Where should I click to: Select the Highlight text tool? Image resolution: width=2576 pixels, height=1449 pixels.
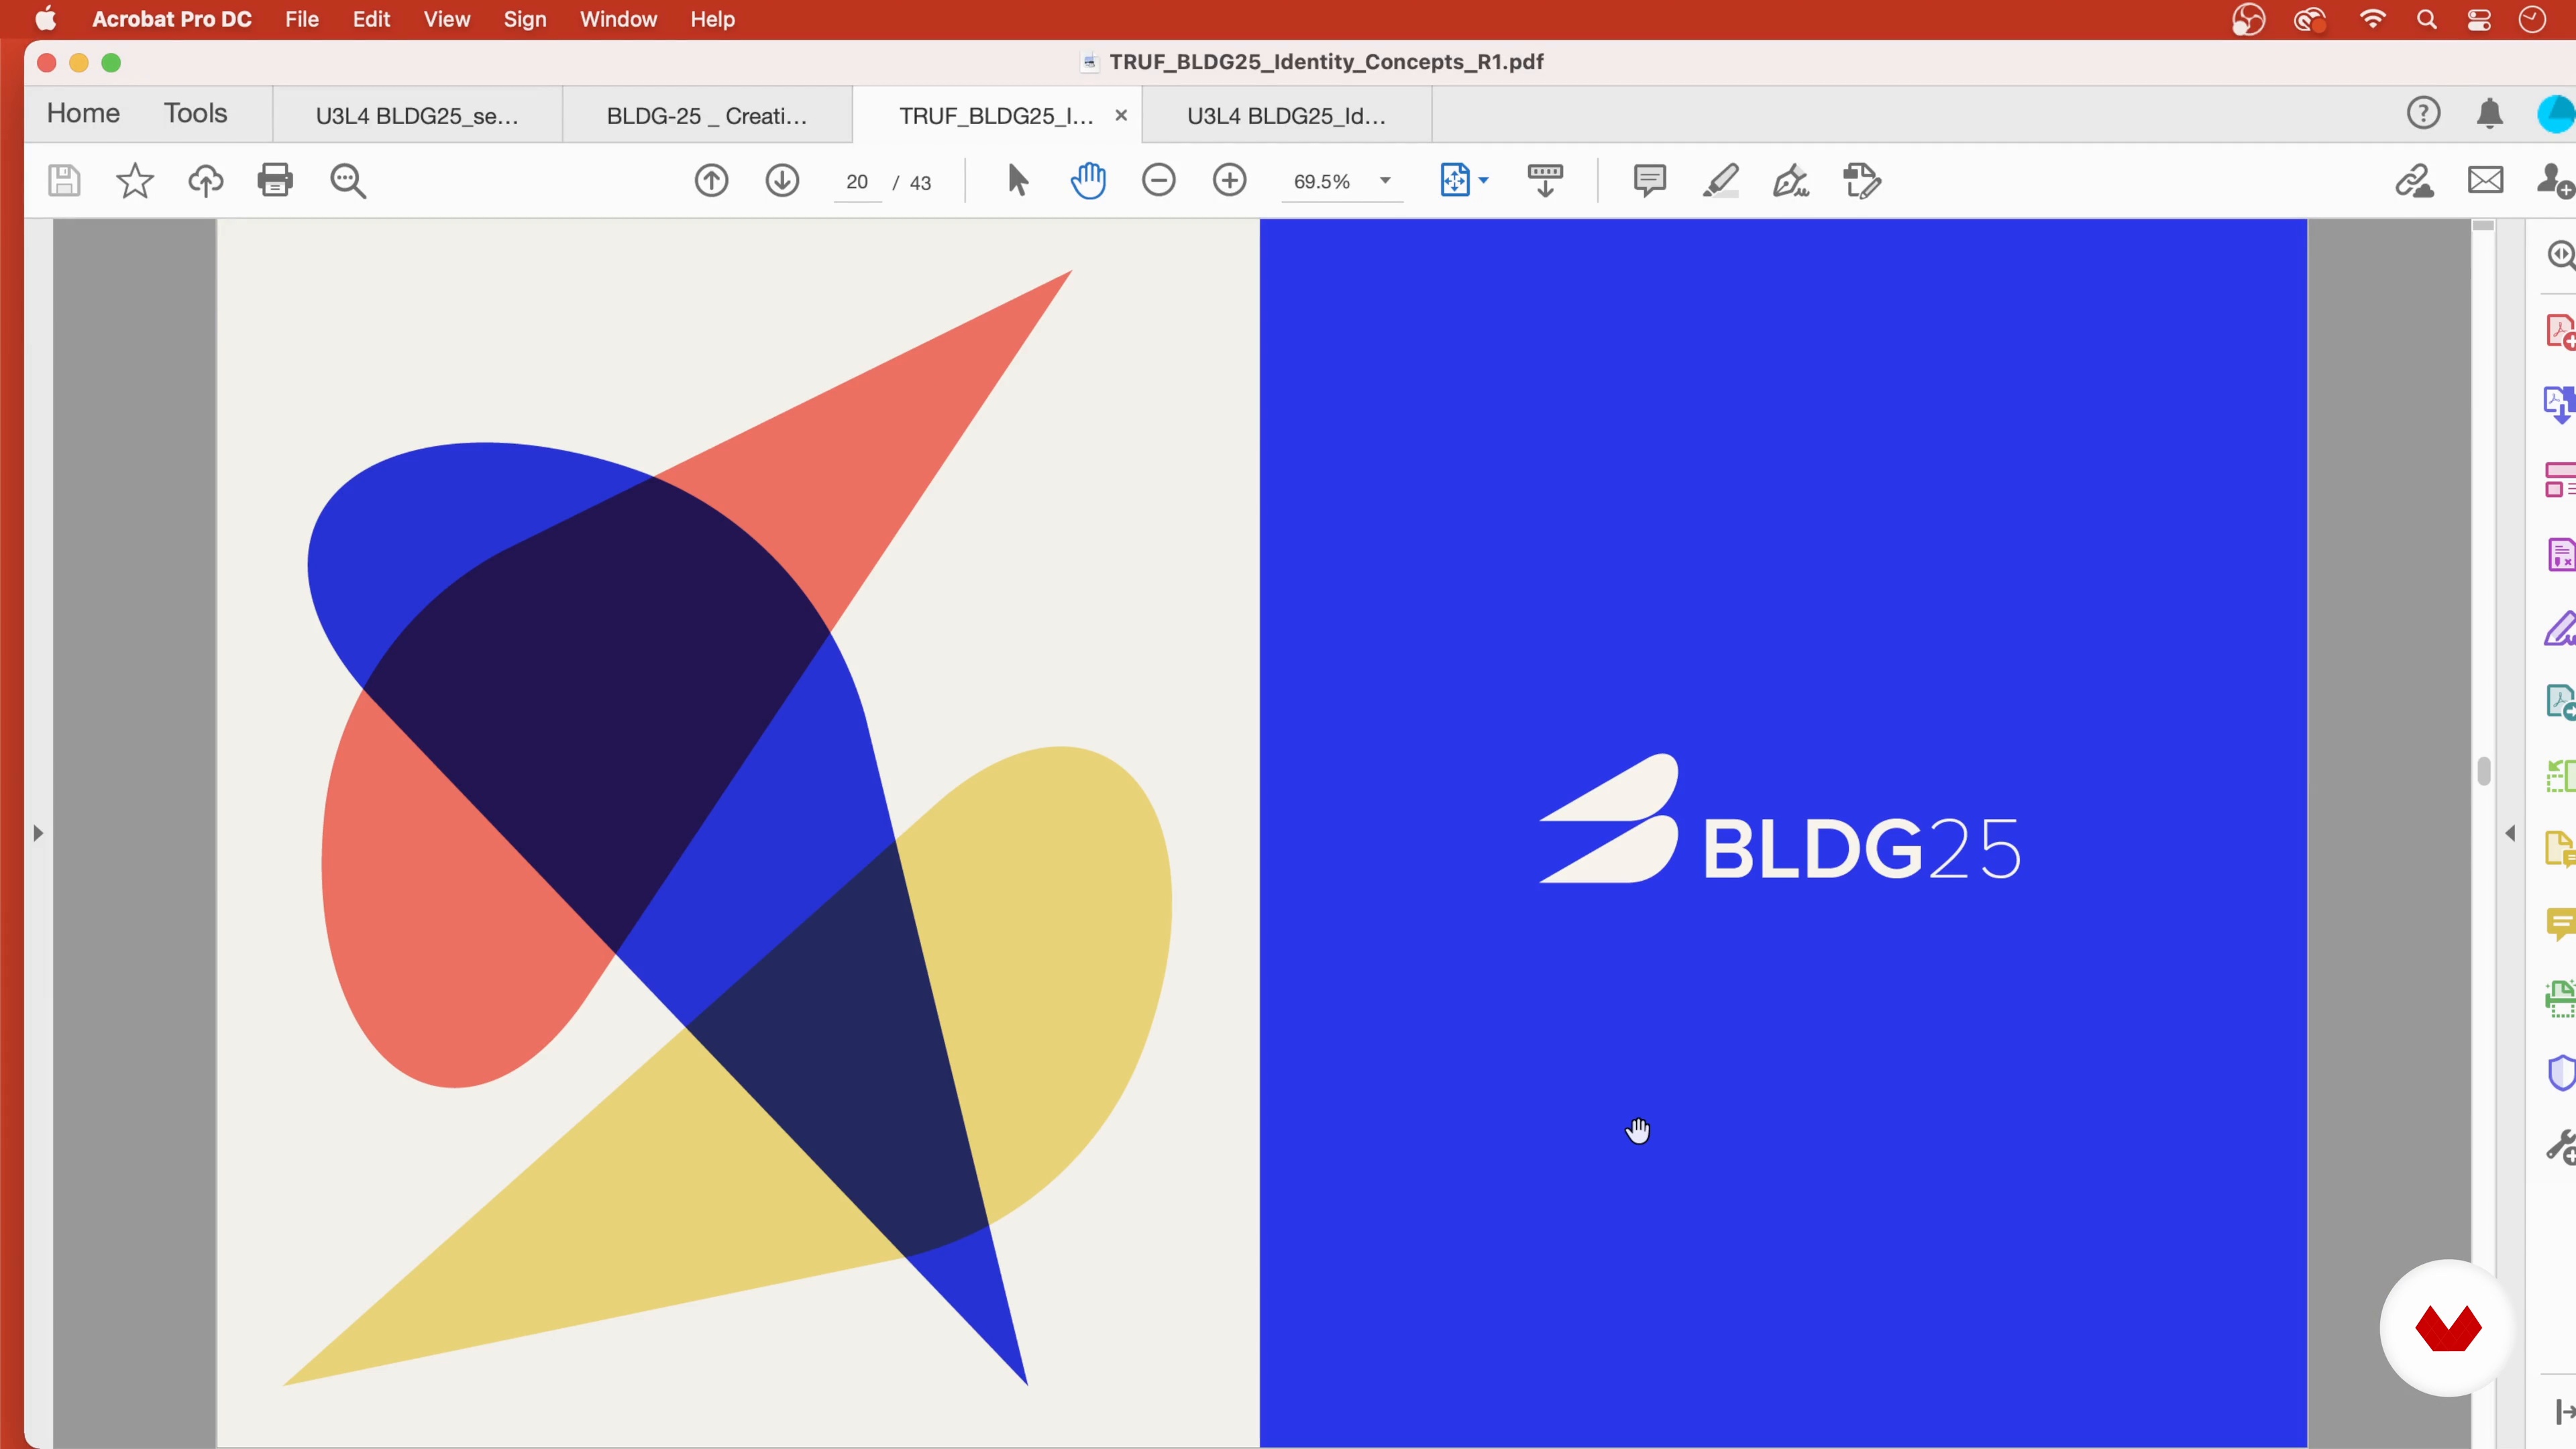[1721, 181]
